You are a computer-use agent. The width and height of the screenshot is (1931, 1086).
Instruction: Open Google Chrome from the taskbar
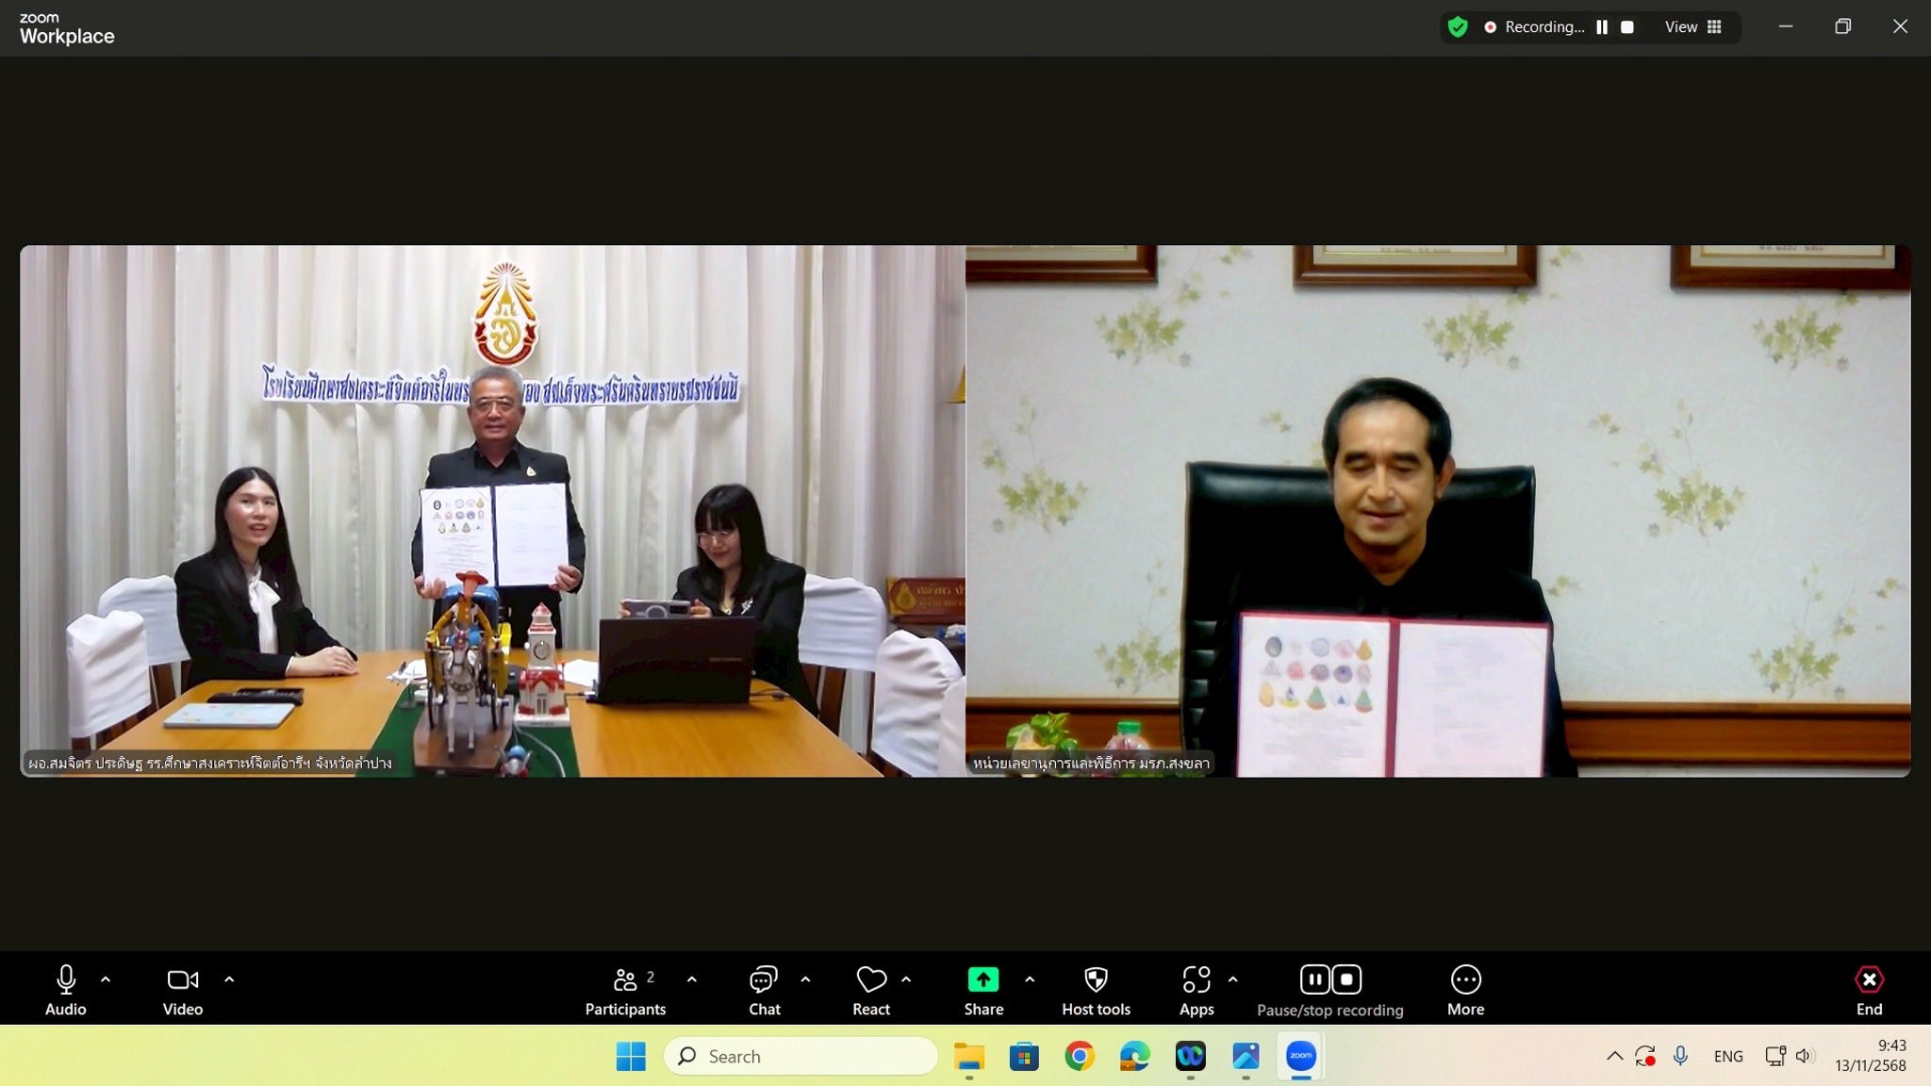1080,1056
